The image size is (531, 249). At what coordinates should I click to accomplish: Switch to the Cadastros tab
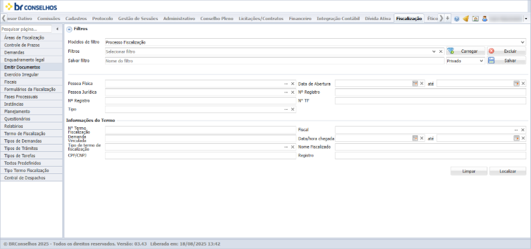click(76, 19)
